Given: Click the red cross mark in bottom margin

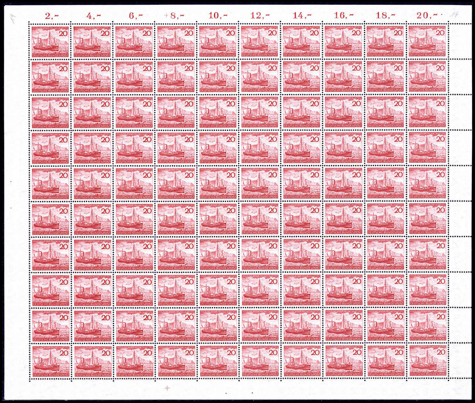Looking at the screenshot, I should [167, 388].
